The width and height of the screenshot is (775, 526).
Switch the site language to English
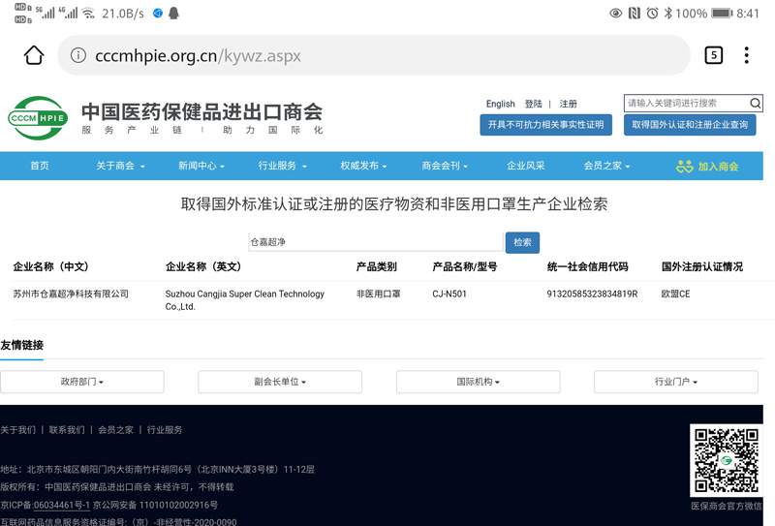point(500,104)
